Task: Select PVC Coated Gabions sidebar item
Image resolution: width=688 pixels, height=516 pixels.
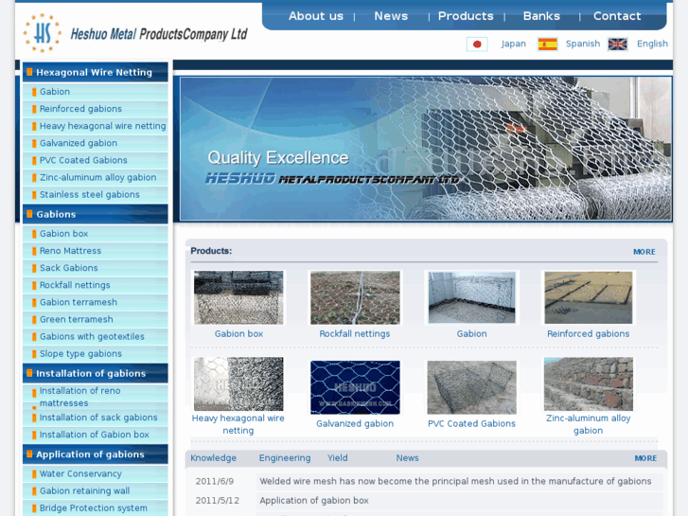Action: coord(83,160)
